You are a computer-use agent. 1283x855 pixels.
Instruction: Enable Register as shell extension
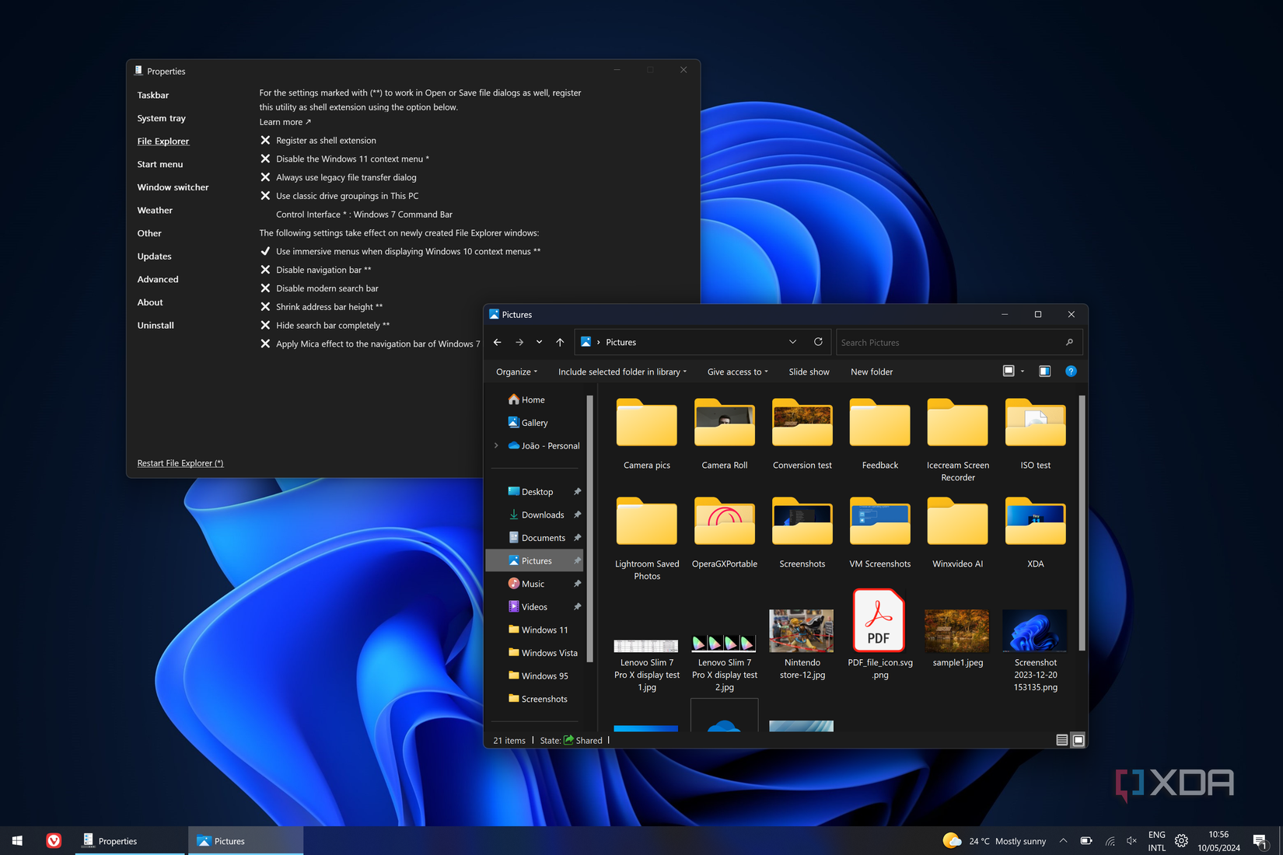pos(265,140)
